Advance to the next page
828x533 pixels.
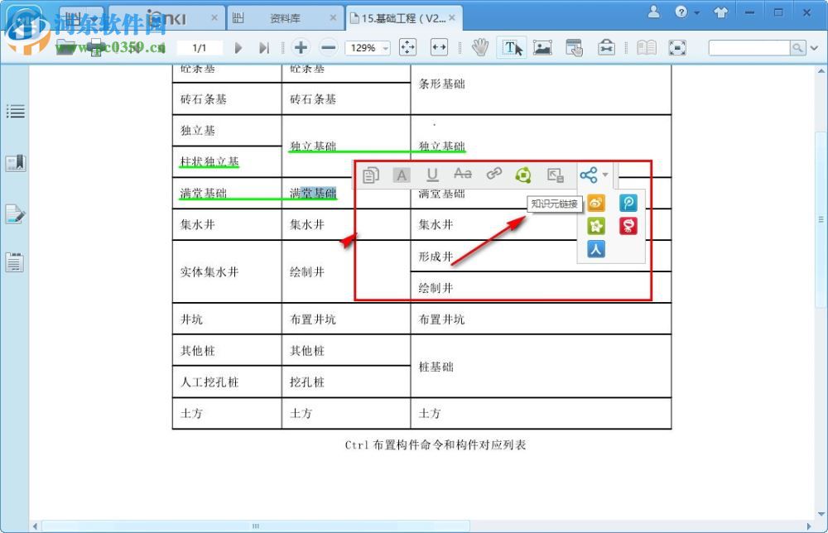[238, 47]
